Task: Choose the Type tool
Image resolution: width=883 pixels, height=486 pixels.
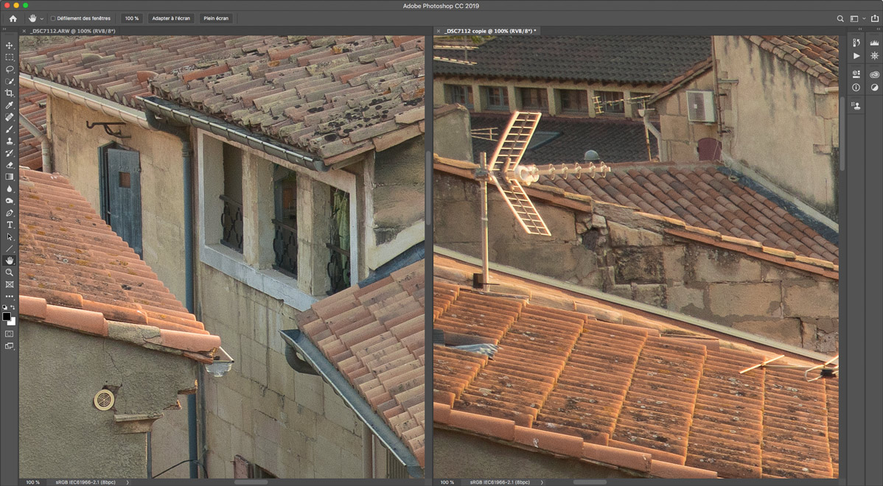Action: pyautogui.click(x=10, y=225)
